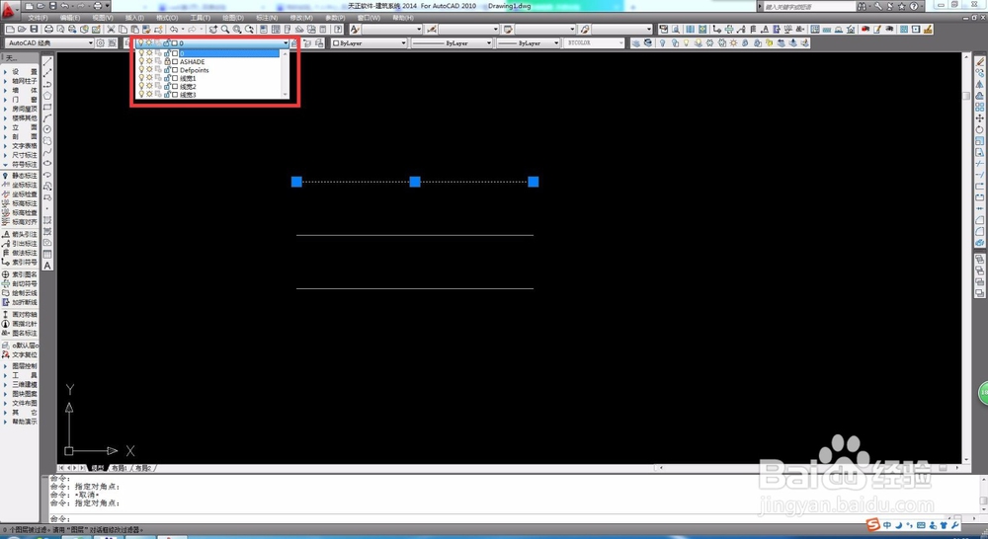Toggle the lightbulb on layer 线宽1
This screenshot has width=988, height=539.
tap(141, 78)
